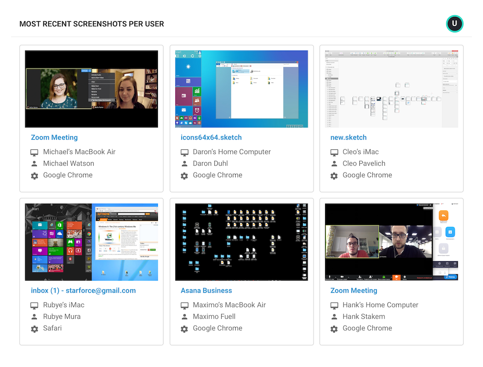
Task: Click the computer icon beside Daron's Home Computer
Action: 184,153
